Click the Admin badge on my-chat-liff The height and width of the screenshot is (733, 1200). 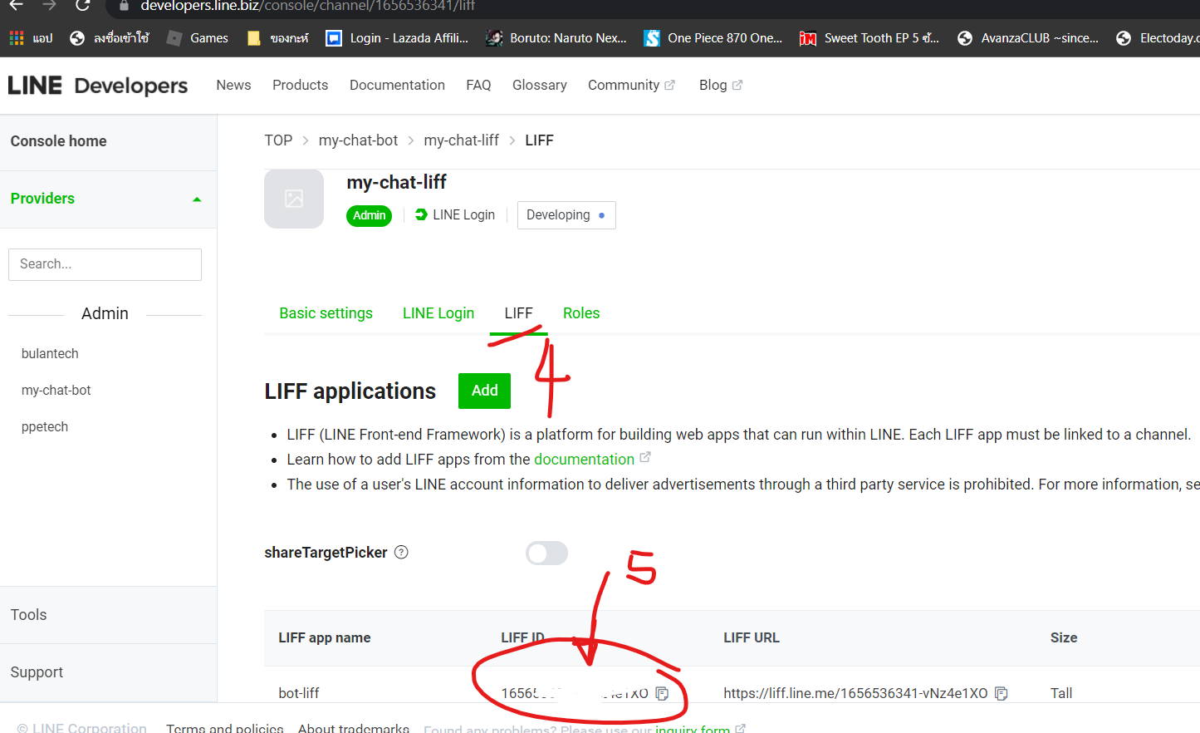point(369,215)
